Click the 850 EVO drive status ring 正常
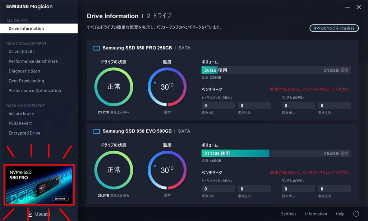Image resolution: width=368 pixels, height=221 pixels. pyautogui.click(x=114, y=170)
